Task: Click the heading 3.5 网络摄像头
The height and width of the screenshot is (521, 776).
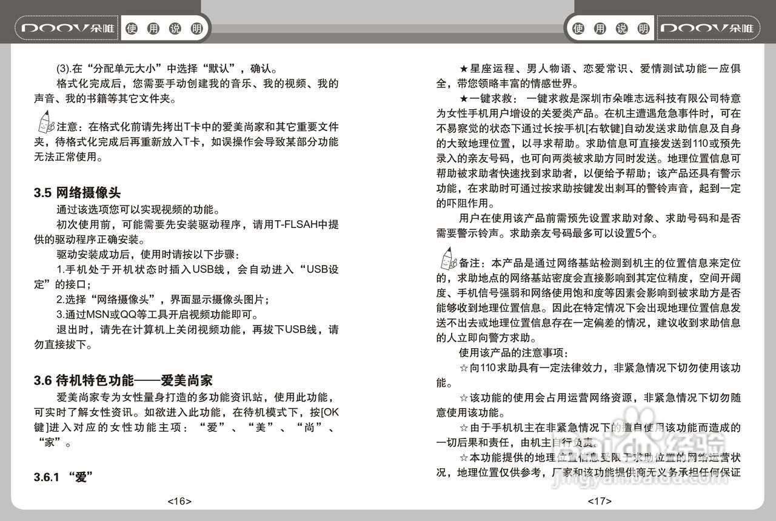Action: click(77, 193)
